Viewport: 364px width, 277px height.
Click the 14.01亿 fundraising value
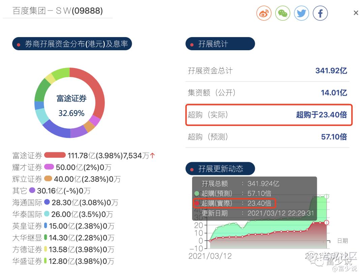click(x=334, y=93)
